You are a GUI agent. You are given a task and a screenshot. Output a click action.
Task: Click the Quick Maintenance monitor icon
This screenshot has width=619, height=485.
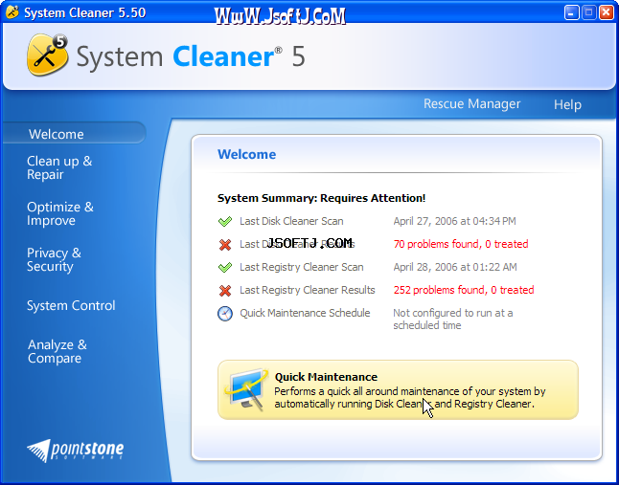[246, 389]
